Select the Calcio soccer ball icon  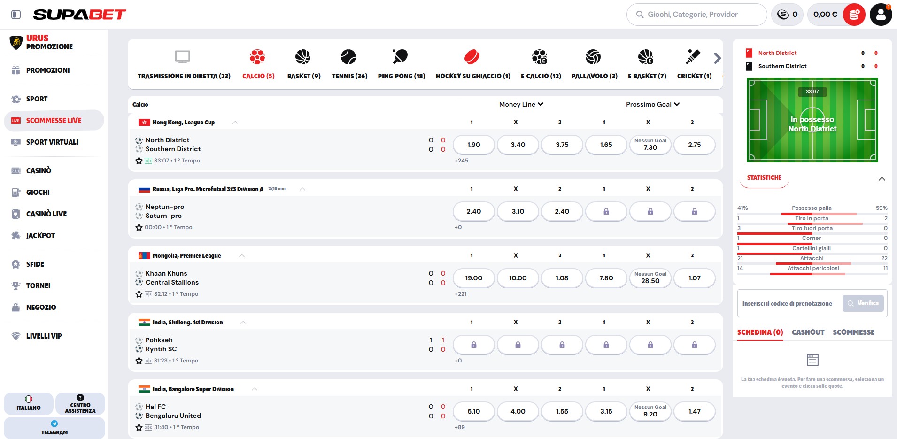(257, 57)
